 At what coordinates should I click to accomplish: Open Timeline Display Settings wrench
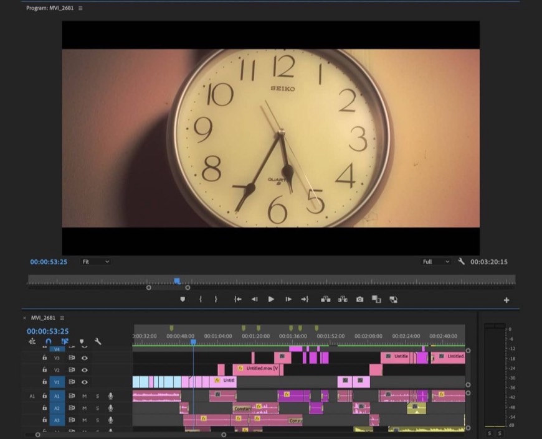click(98, 341)
